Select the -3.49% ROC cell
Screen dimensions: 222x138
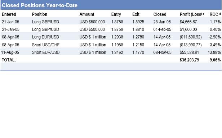(215, 45)
